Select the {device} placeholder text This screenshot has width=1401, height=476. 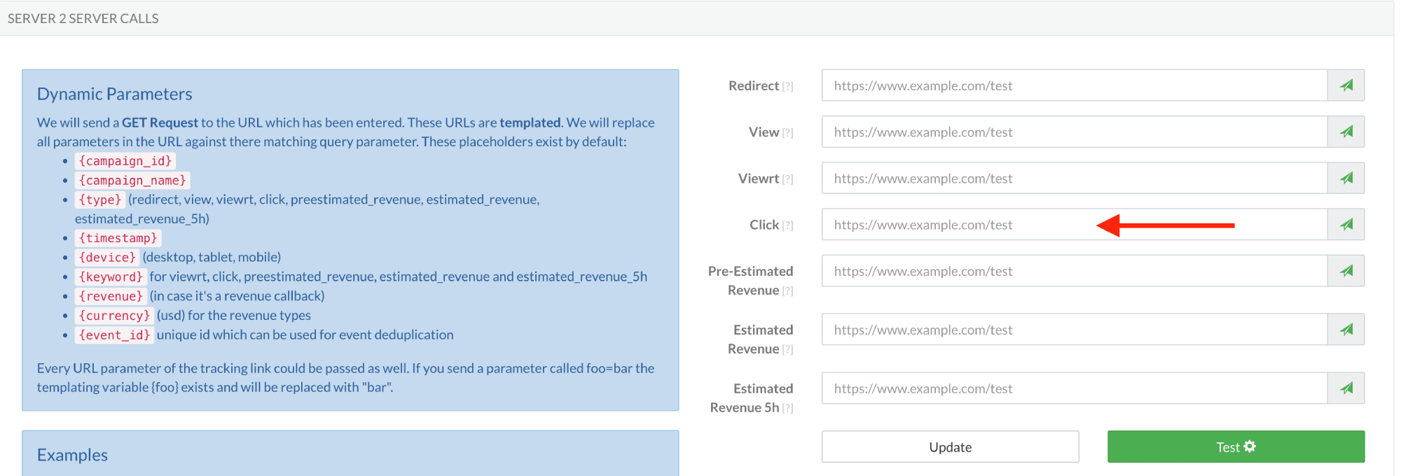107,258
